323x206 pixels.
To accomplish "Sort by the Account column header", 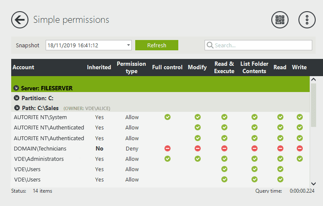I will click(23, 67).
